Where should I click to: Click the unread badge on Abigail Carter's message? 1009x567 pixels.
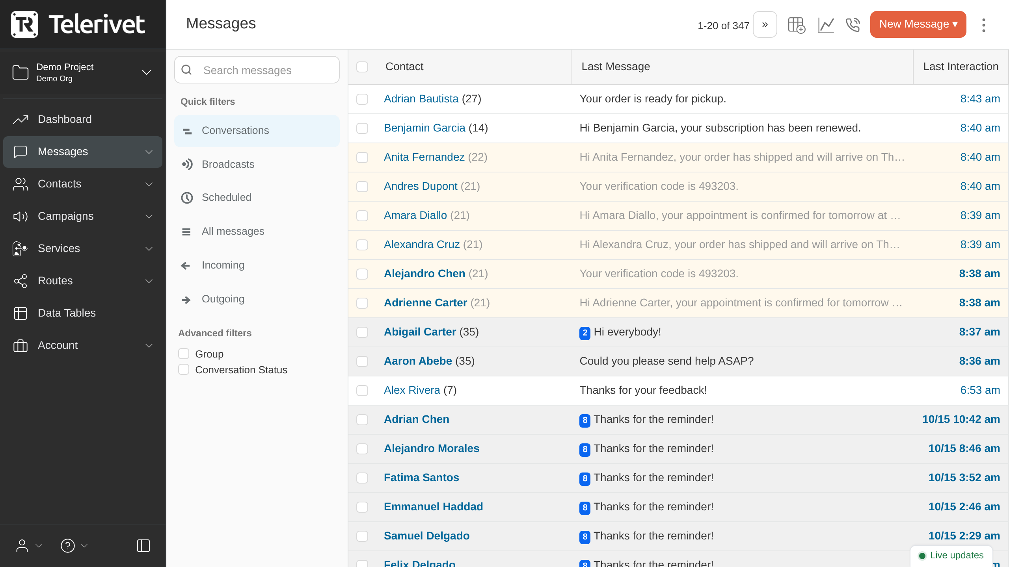585,333
